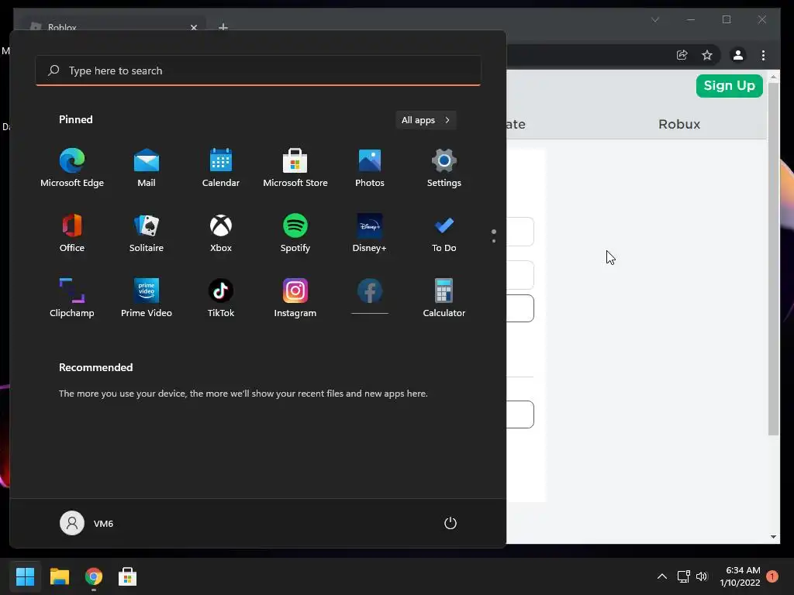Open the notification badge on taskbar
The height and width of the screenshot is (595, 794).
772,576
